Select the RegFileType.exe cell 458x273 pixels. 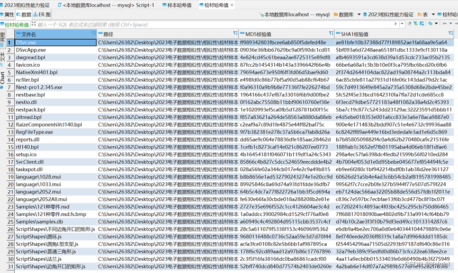click(x=56, y=132)
